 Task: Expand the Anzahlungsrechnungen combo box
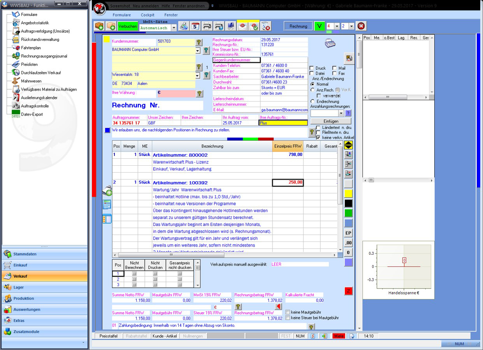pos(341,113)
